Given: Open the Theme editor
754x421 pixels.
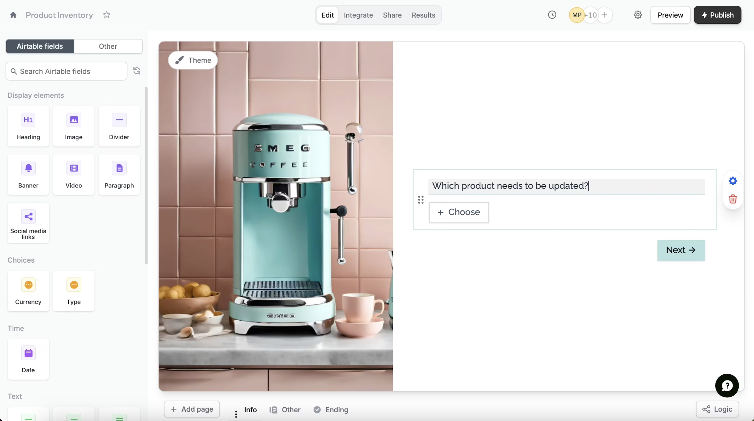Looking at the screenshot, I should point(193,60).
